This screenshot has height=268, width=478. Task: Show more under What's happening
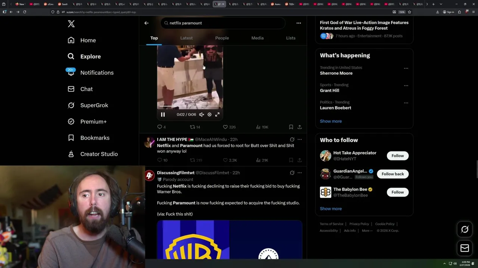(x=330, y=121)
